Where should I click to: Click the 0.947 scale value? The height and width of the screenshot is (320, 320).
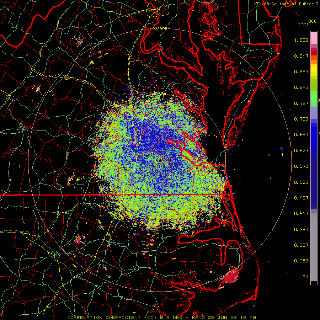(x=301, y=56)
